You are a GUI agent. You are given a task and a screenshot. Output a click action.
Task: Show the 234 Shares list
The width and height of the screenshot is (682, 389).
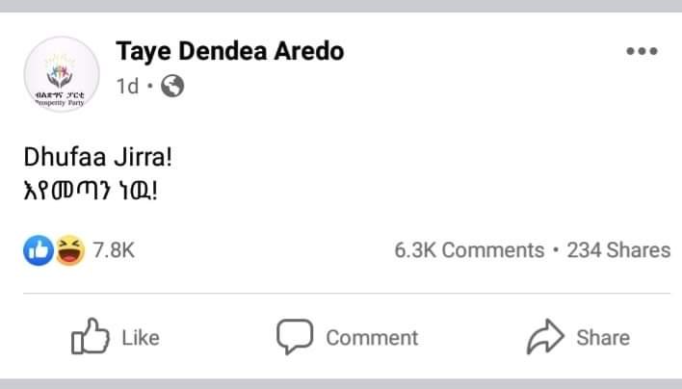click(618, 250)
